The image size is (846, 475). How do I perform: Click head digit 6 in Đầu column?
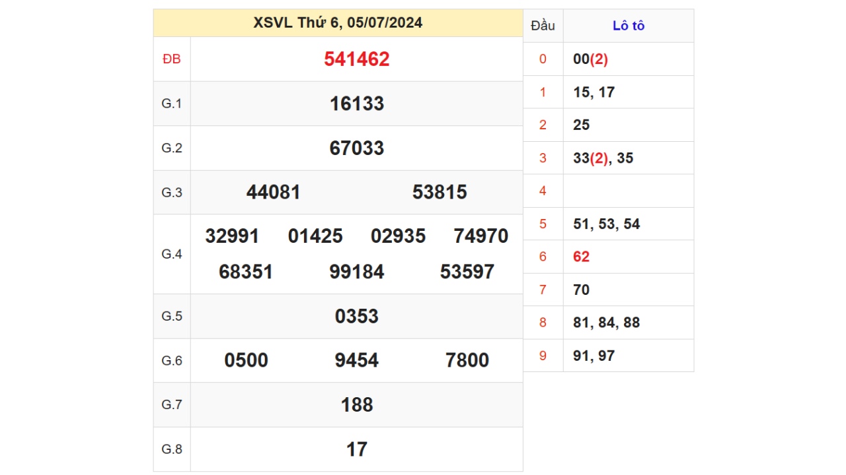tap(543, 257)
